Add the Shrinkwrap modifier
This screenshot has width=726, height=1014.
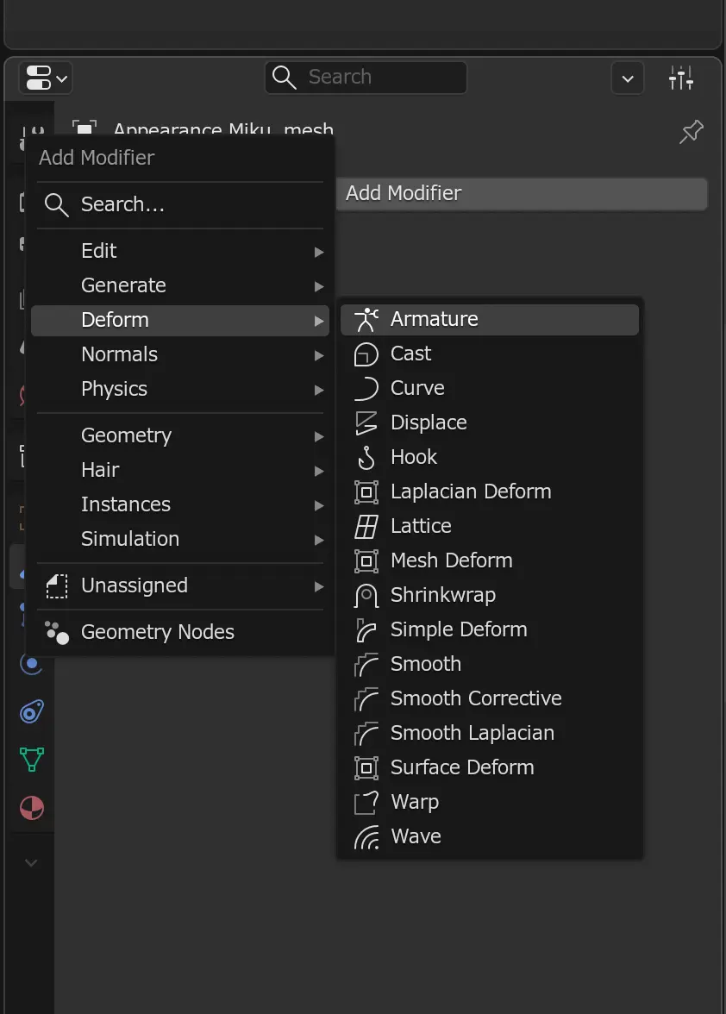[x=490, y=595]
